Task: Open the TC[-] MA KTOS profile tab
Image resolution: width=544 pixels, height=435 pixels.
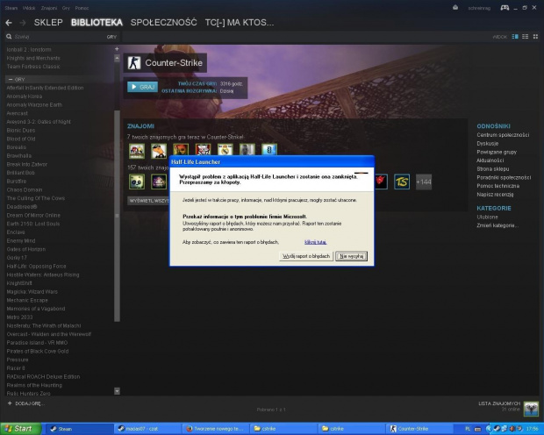Action: point(240,23)
